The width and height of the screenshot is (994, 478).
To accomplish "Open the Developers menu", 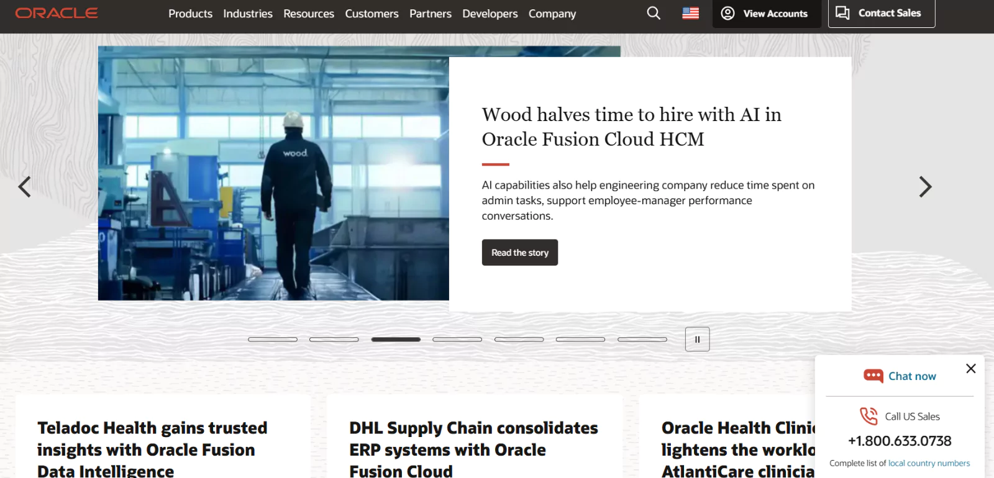I will point(490,14).
